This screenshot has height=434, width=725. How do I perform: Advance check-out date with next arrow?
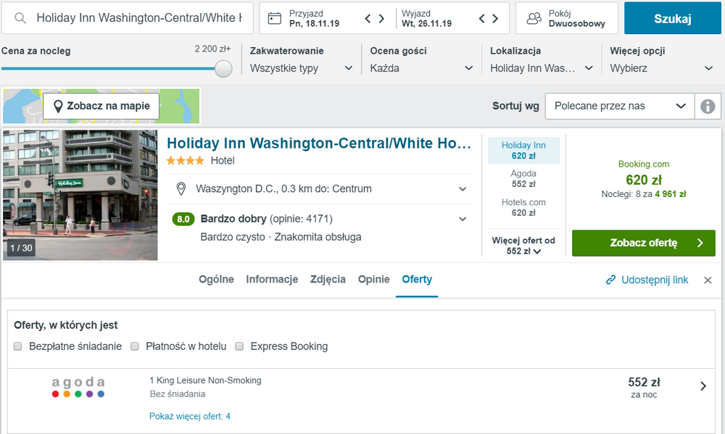[x=495, y=18]
